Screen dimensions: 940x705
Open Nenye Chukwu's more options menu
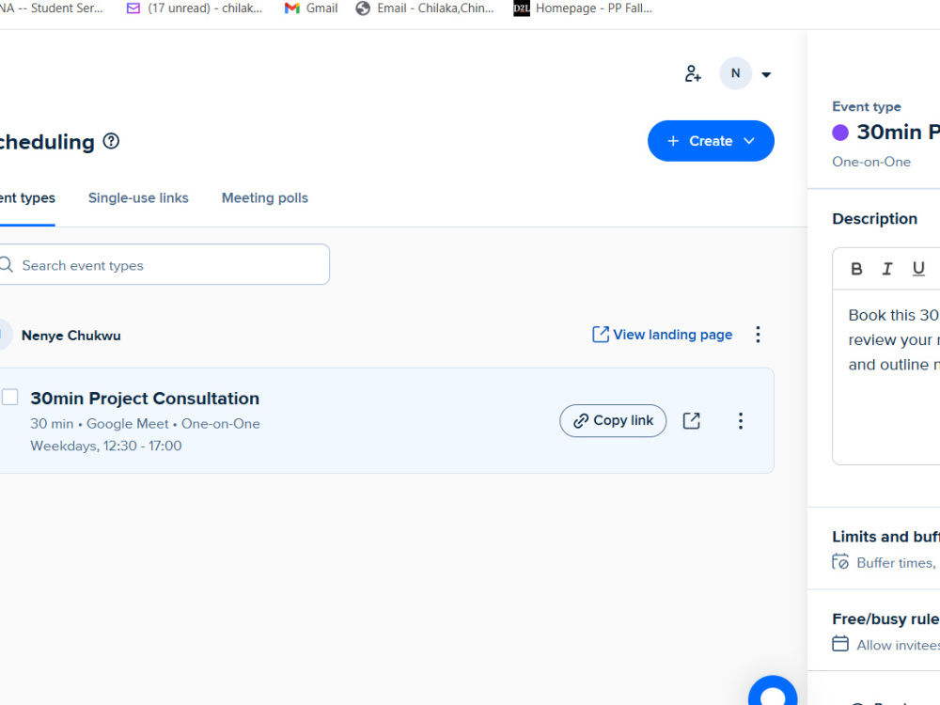point(758,335)
